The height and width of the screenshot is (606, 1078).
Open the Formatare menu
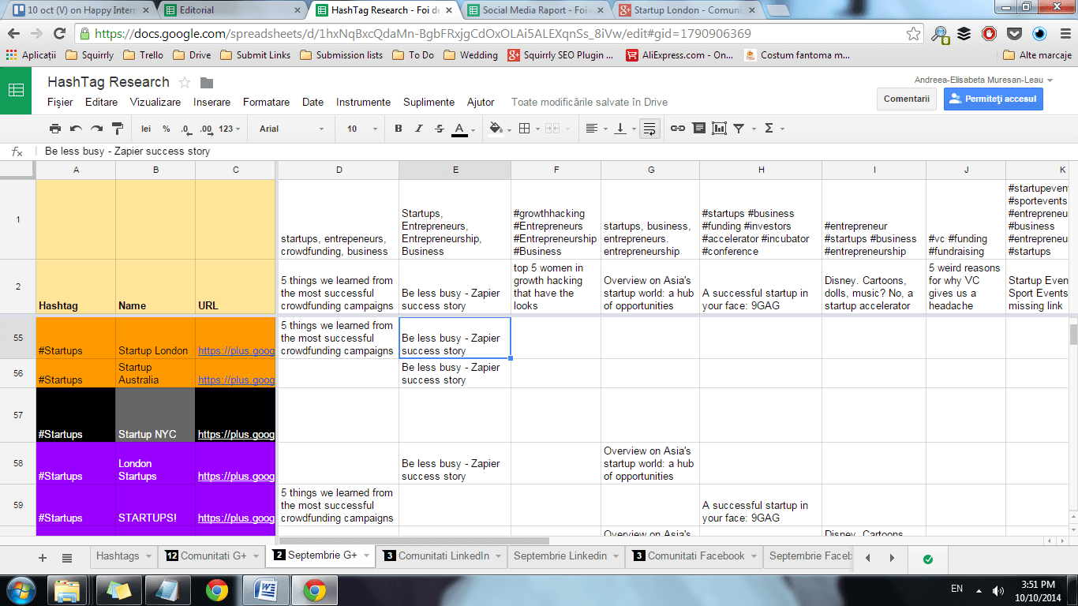(x=266, y=102)
